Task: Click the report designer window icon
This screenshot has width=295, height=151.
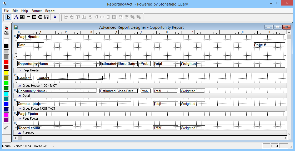Action: point(16,27)
